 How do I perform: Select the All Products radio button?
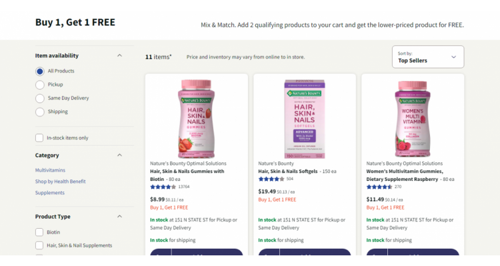tap(40, 71)
